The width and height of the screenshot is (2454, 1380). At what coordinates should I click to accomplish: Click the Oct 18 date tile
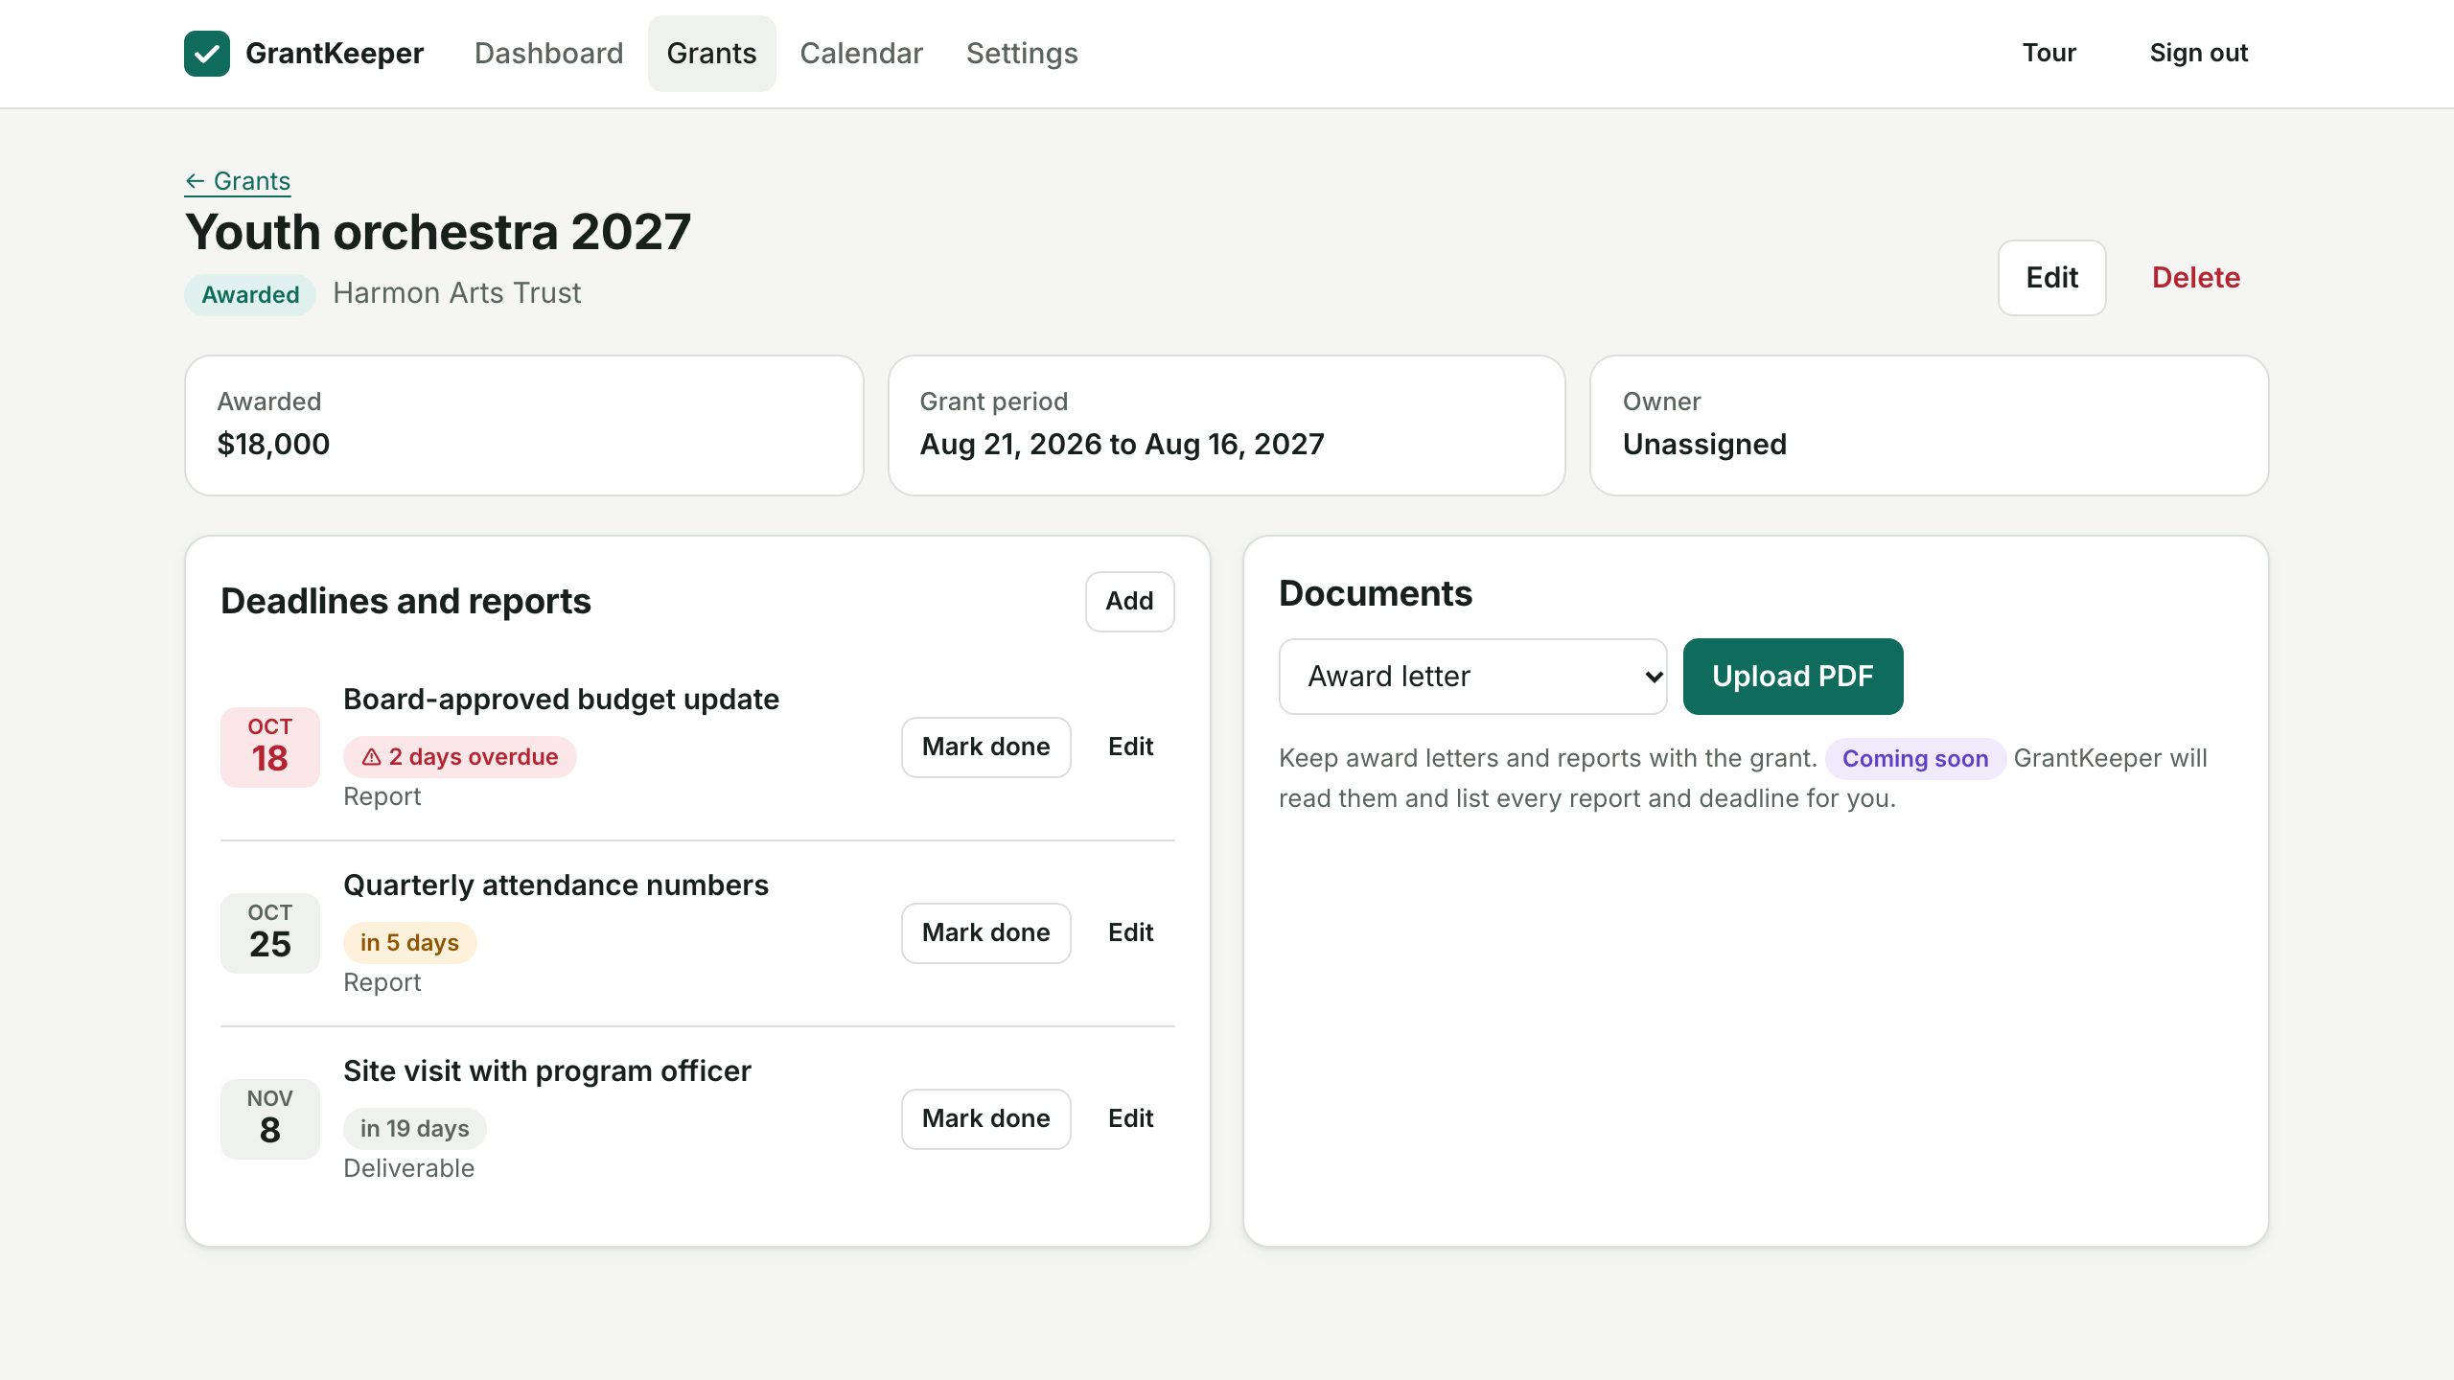click(x=270, y=747)
